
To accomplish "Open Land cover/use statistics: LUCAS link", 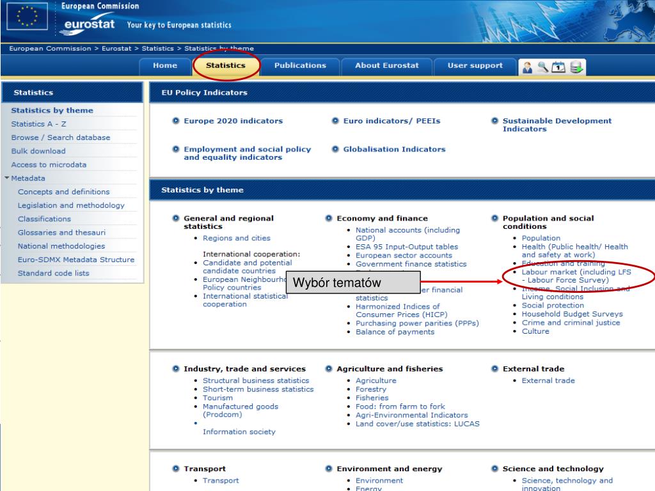I will click(417, 424).
